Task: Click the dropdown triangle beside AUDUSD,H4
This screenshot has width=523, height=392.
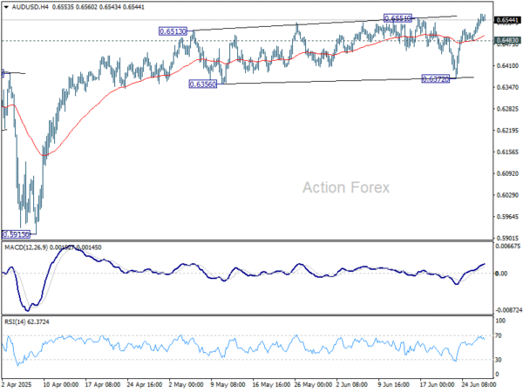Action: (x=6, y=7)
